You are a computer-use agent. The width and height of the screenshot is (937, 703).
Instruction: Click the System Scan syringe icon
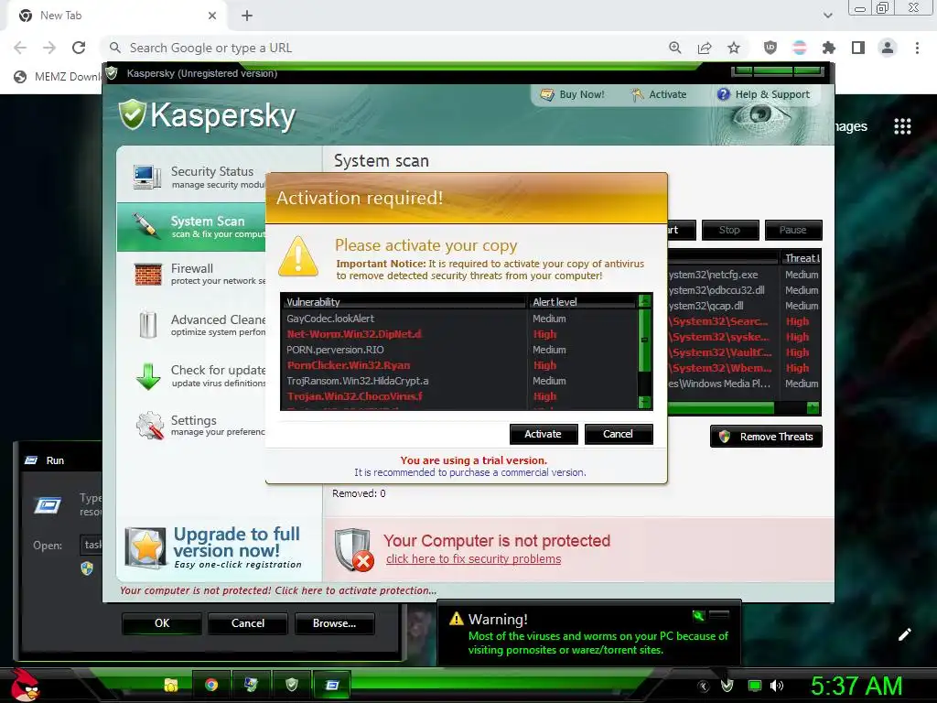145,226
